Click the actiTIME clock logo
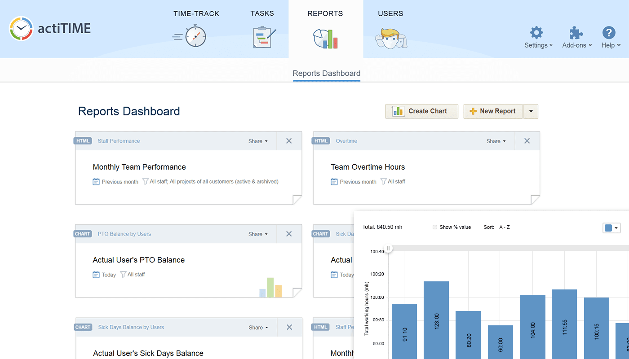The height and width of the screenshot is (359, 629). tap(21, 29)
